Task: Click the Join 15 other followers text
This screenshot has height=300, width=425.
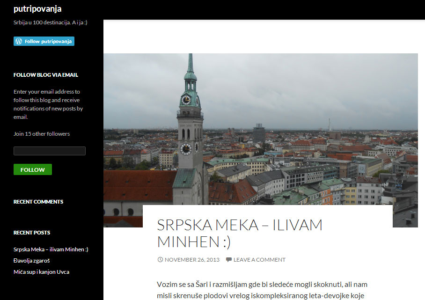Action: tap(42, 134)
